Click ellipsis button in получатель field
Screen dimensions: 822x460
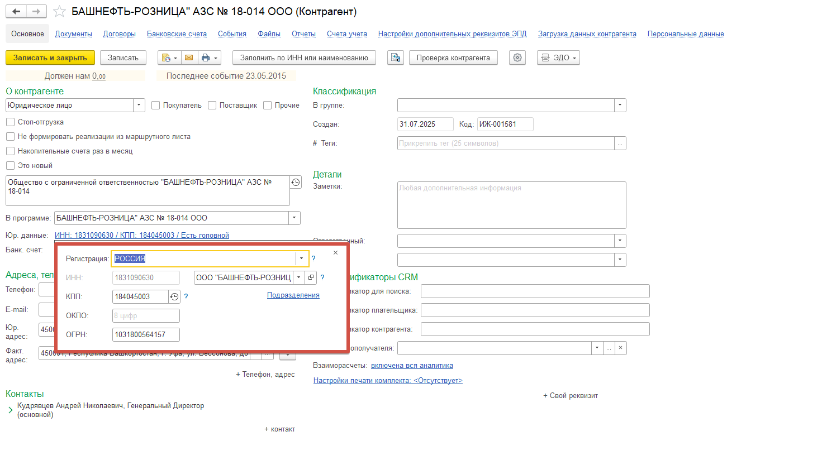(609, 348)
